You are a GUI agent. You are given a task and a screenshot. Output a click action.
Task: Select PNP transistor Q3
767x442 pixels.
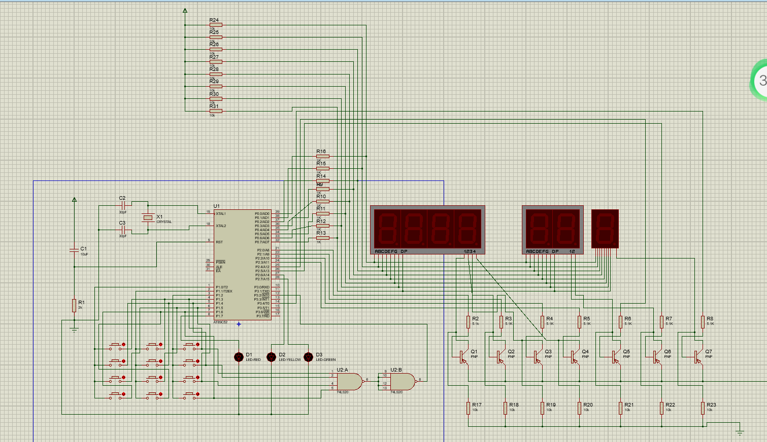(537, 357)
